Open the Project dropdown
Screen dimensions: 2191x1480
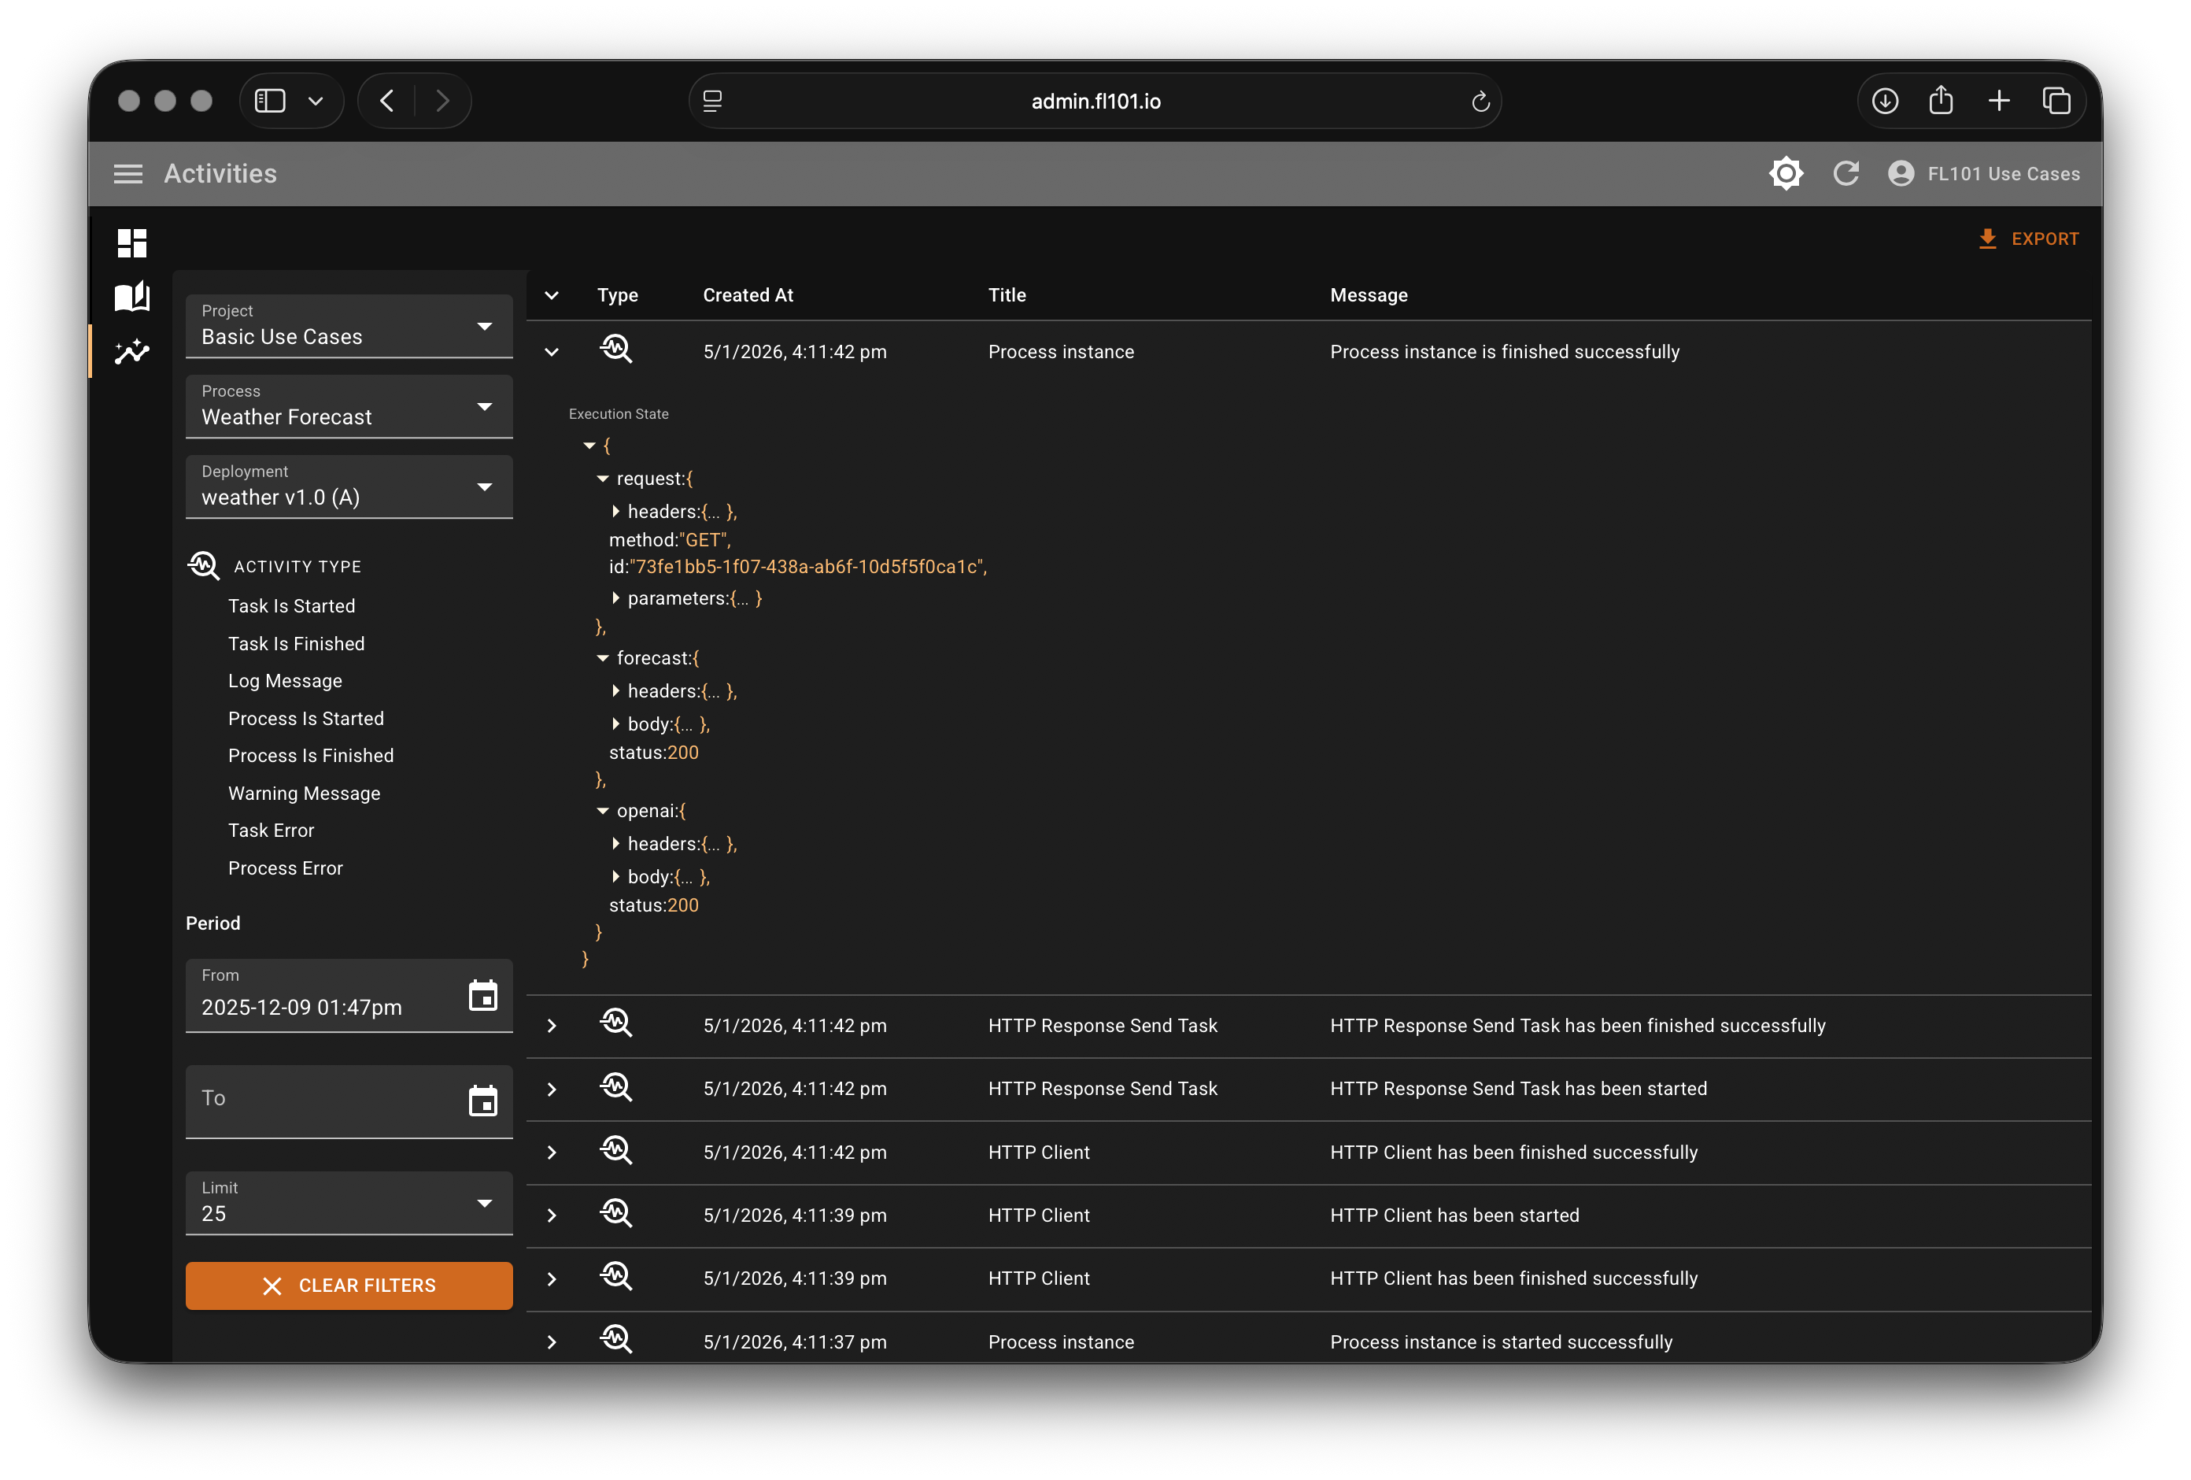click(349, 327)
